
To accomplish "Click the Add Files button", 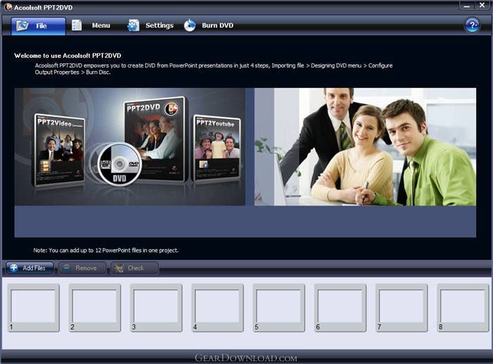I will (x=30, y=268).
